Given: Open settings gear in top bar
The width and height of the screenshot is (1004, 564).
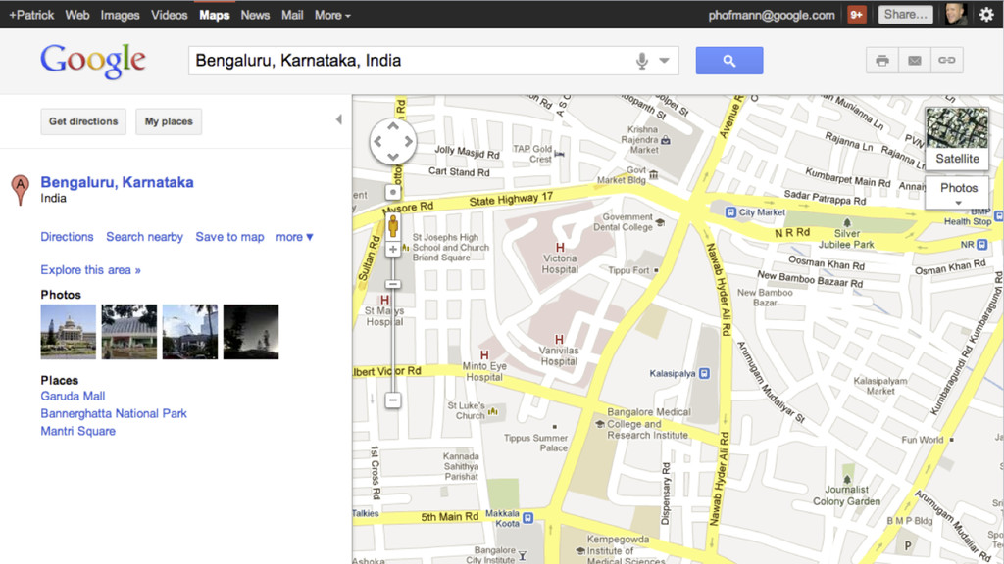Looking at the screenshot, I should (986, 15).
